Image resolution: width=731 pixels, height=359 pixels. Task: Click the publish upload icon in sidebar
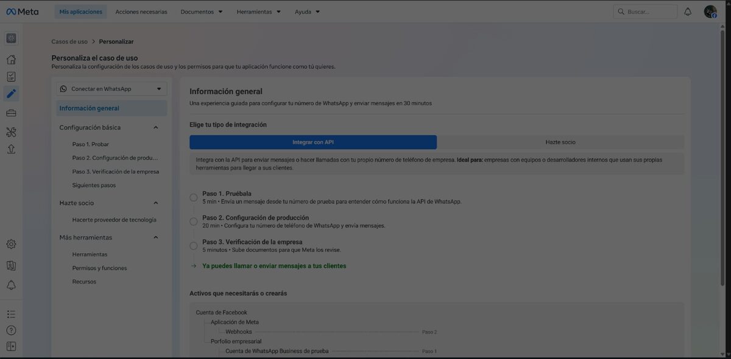click(x=11, y=148)
